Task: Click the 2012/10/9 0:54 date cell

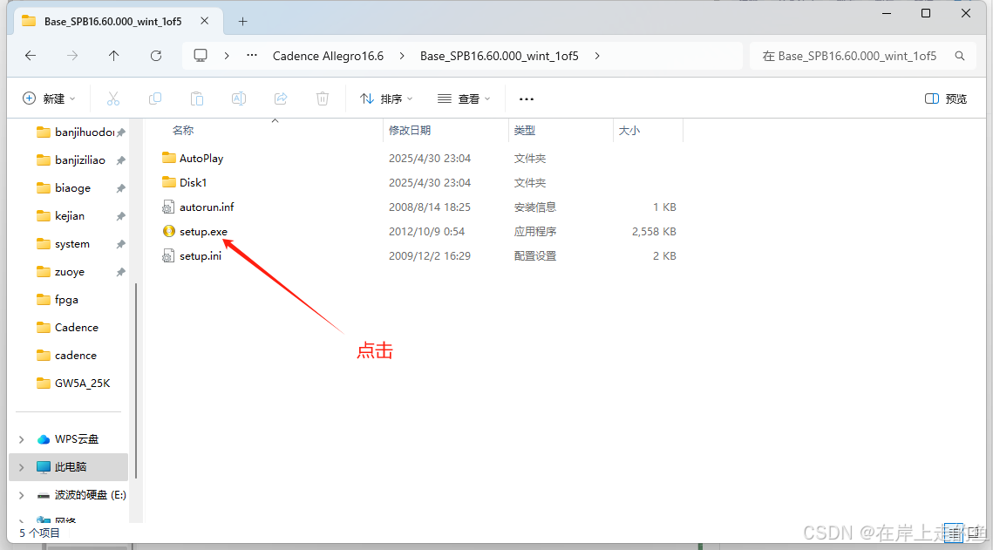Action: pyautogui.click(x=427, y=232)
